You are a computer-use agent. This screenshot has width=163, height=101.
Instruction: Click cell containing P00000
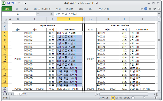(x=35, y=33)
